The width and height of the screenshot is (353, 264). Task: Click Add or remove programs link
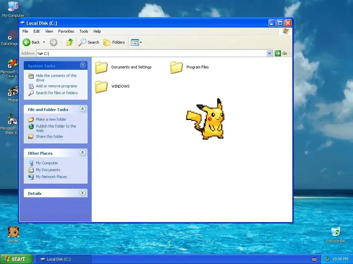[57, 86]
